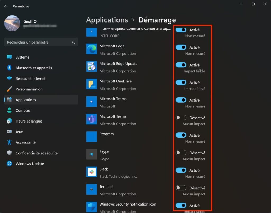
Task: Open the Jeux settings category
Action: click(x=41, y=132)
